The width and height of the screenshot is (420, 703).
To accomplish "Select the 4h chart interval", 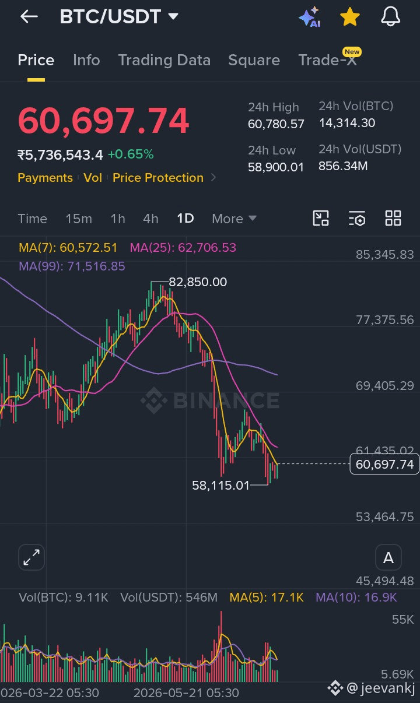I will pyautogui.click(x=150, y=219).
